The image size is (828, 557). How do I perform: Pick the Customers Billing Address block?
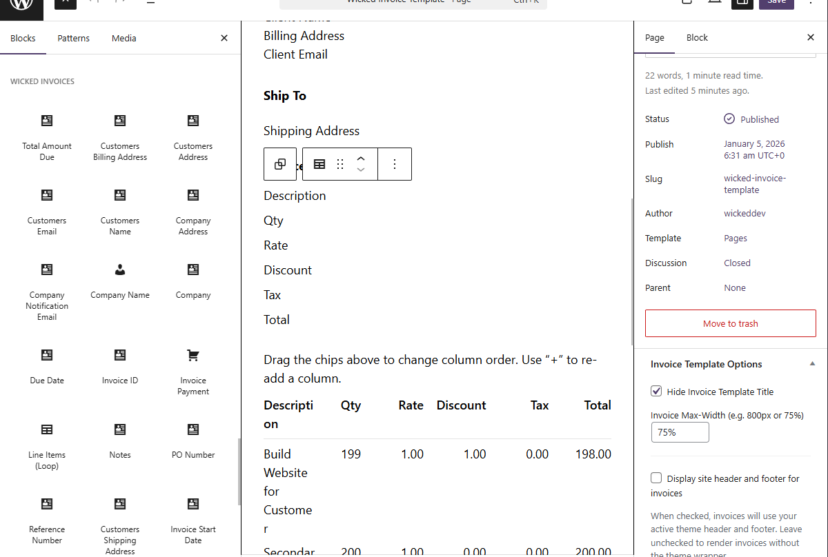tap(119, 134)
